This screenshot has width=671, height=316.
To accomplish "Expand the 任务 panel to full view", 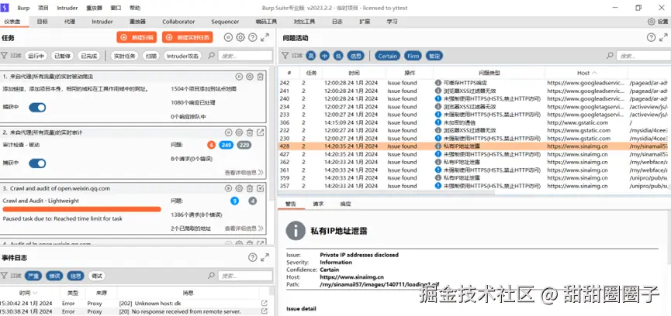I will [265, 38].
